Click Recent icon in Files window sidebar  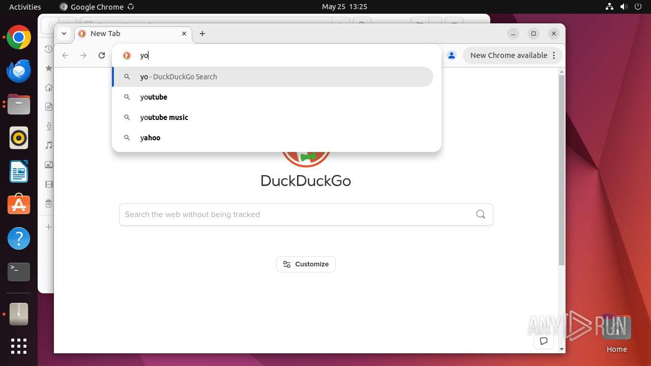click(49, 49)
